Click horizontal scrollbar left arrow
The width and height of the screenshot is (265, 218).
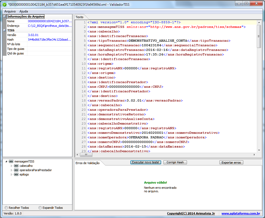(77, 155)
